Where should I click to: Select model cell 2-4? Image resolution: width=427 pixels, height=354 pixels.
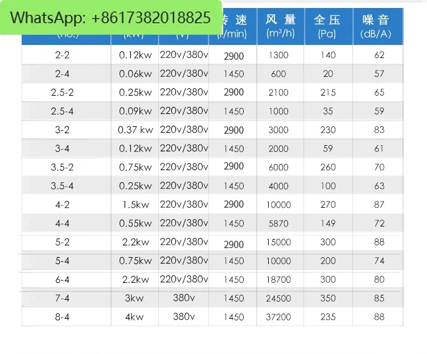63,74
